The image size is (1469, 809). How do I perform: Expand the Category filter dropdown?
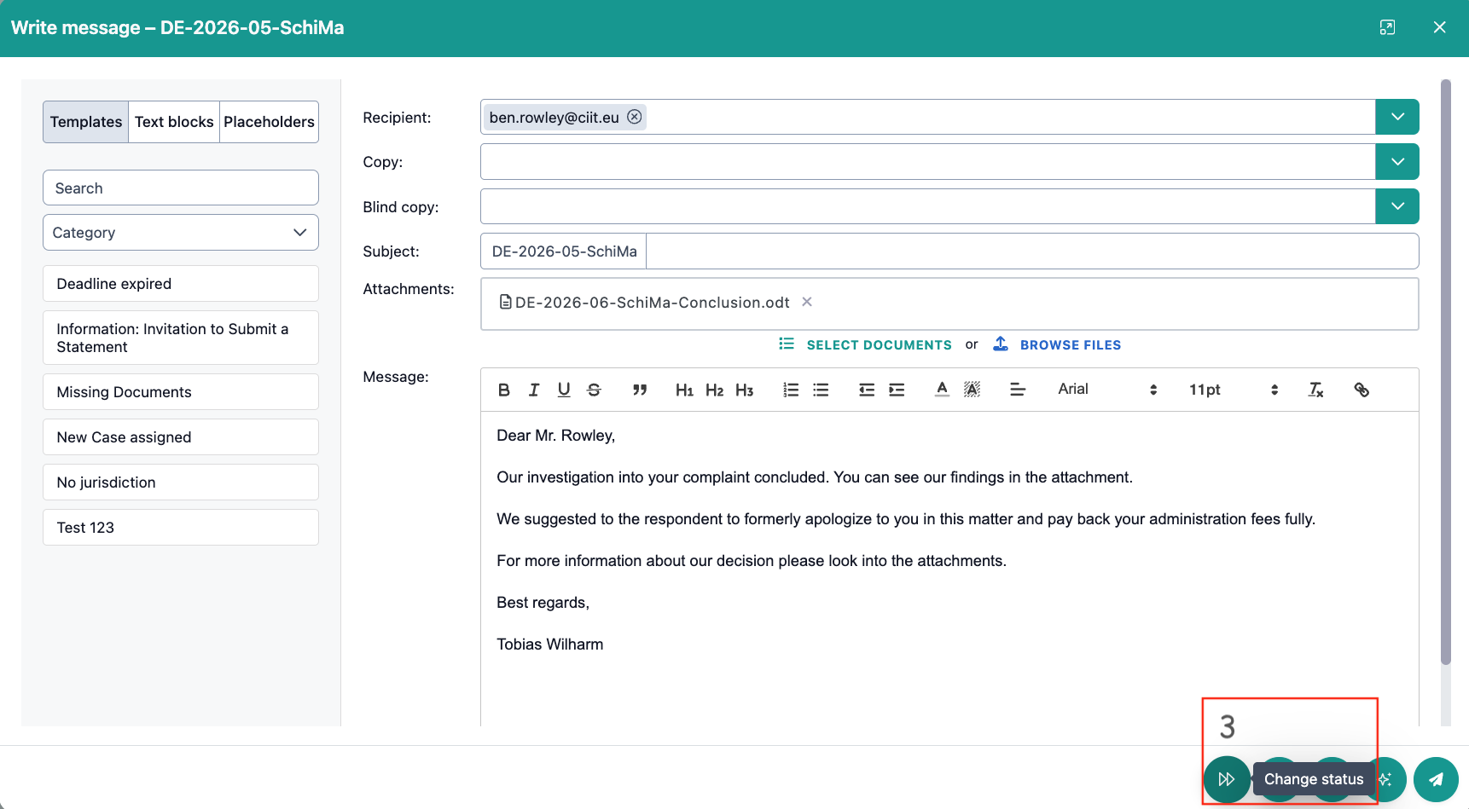[x=181, y=233]
